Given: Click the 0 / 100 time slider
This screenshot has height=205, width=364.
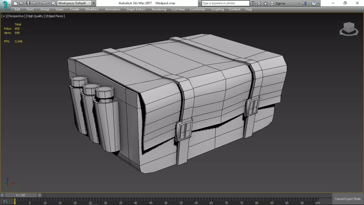Looking at the screenshot, I should pos(21,195).
